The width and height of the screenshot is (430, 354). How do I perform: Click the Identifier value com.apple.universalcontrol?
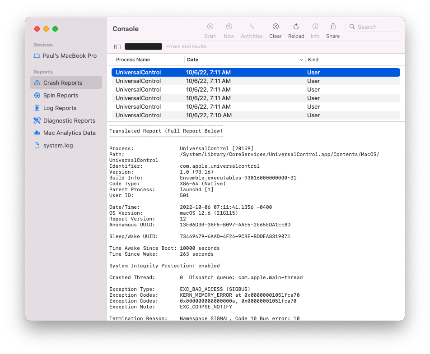pos(220,166)
